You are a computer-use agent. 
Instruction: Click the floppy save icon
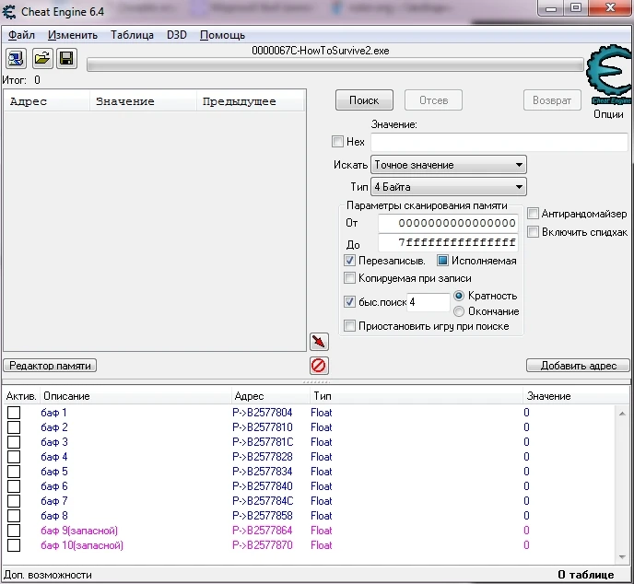[66, 59]
